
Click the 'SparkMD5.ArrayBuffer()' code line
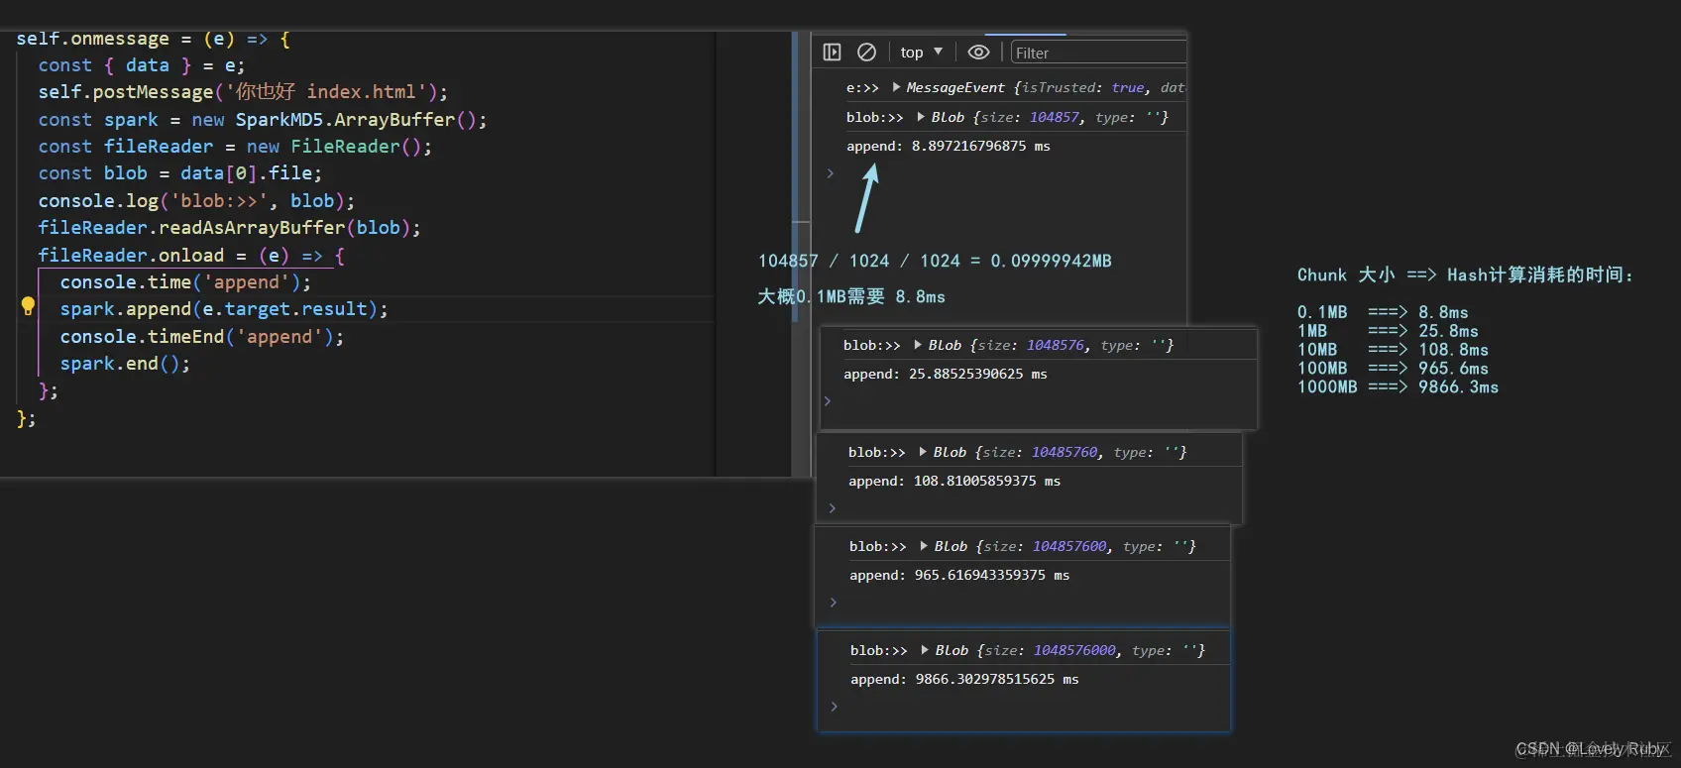click(263, 120)
